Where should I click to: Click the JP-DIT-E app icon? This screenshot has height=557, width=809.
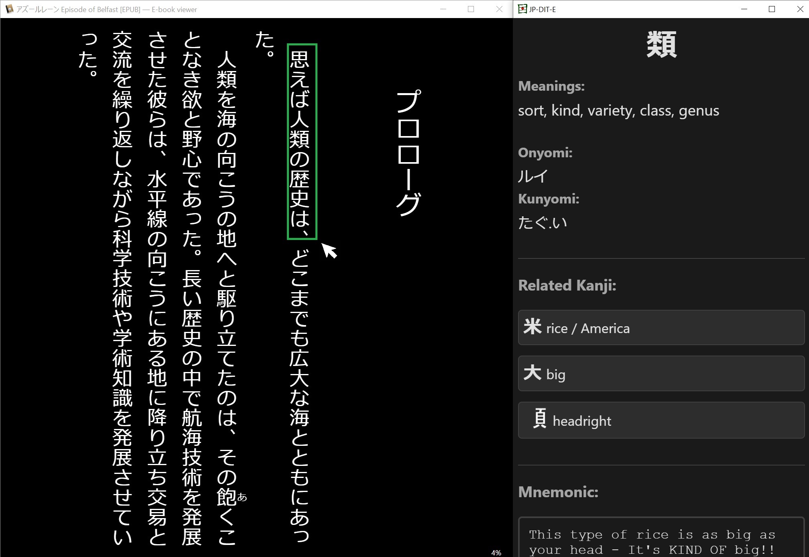coord(522,9)
